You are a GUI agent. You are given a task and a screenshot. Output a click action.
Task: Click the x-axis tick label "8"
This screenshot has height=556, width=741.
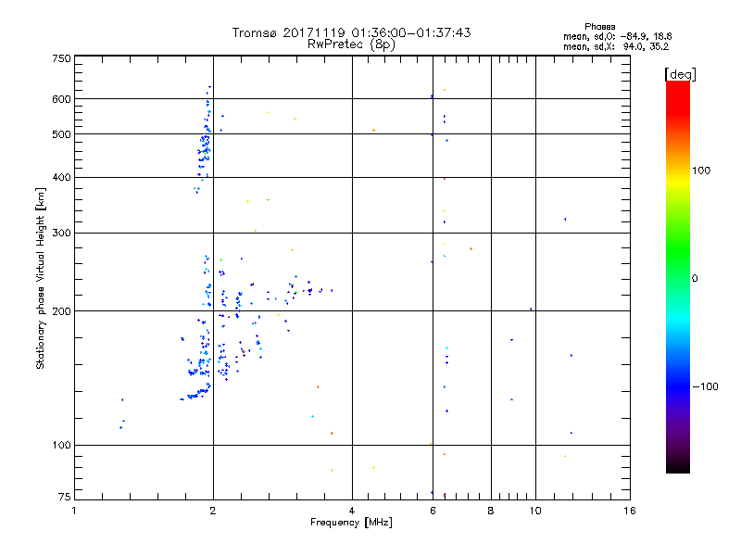491,511
